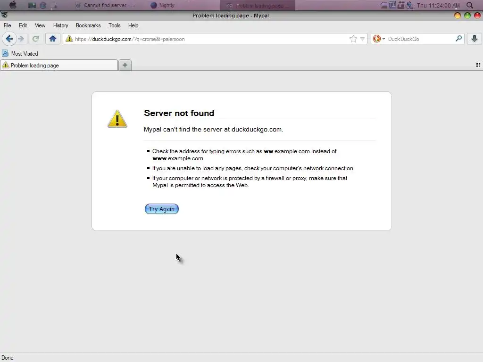Switch to Nightly taskbar window
Viewport: 483px width, 362px height.
coord(163,5)
